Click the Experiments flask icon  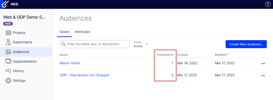tap(8, 42)
